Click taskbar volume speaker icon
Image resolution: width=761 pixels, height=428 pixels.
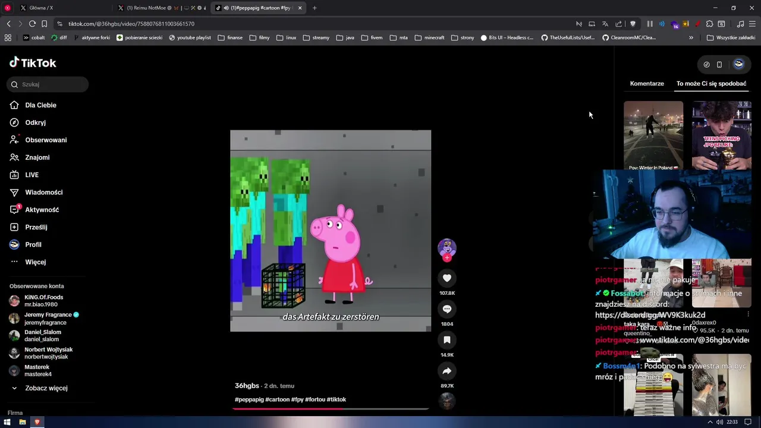point(719,422)
